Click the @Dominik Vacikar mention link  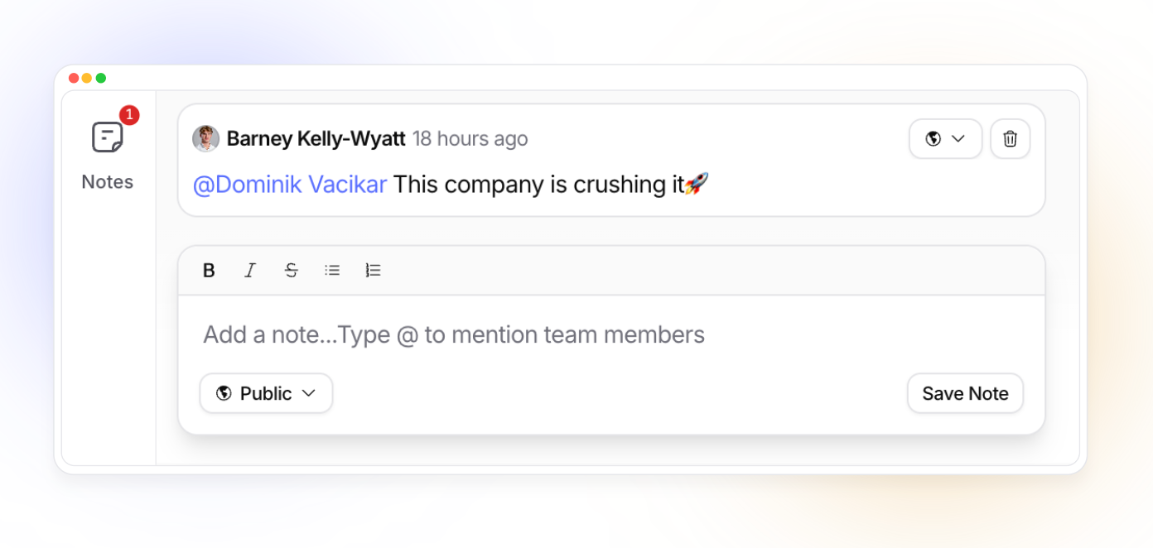point(290,185)
